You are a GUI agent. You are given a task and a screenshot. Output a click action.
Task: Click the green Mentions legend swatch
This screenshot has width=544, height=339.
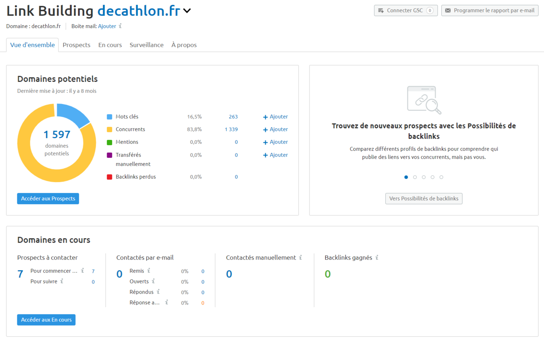click(x=110, y=142)
